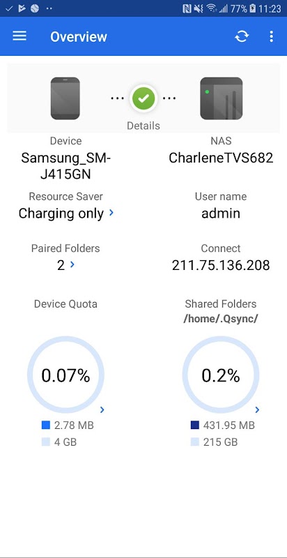Select the IP address 211.75.136.208
Image resolution: width=287 pixels, height=558 pixels.
pos(221,265)
